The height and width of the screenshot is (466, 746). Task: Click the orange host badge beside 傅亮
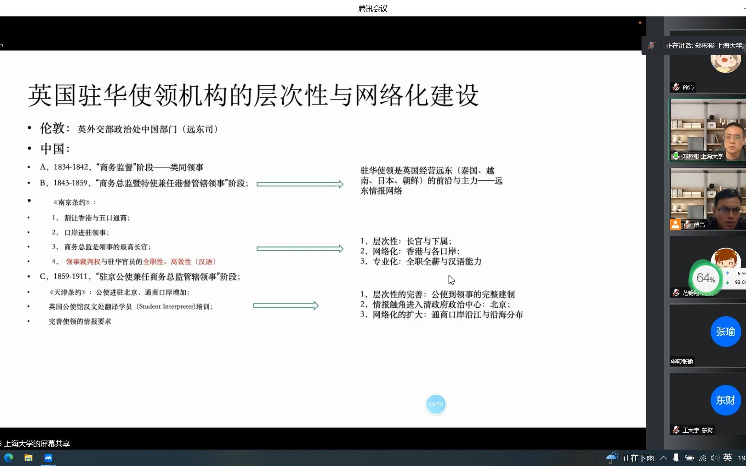[x=675, y=224]
